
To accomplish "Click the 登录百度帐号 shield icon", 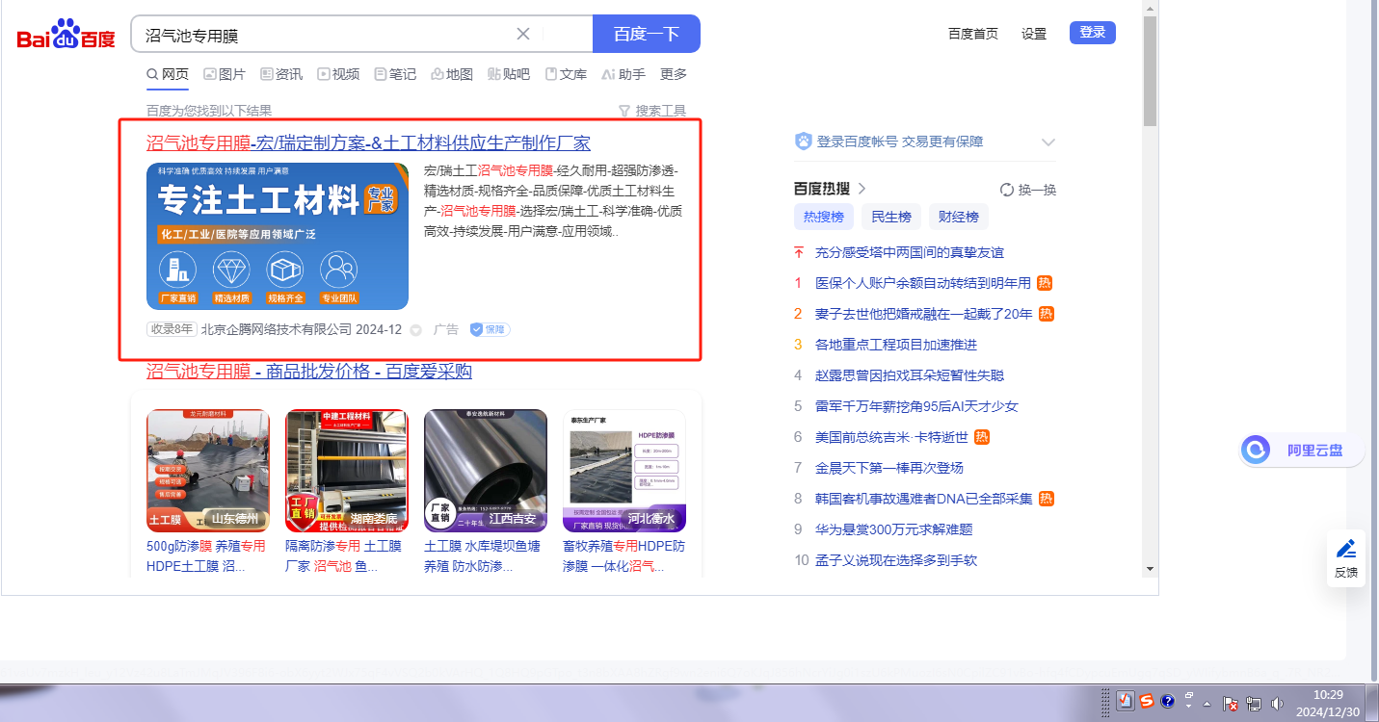I will coord(804,142).
